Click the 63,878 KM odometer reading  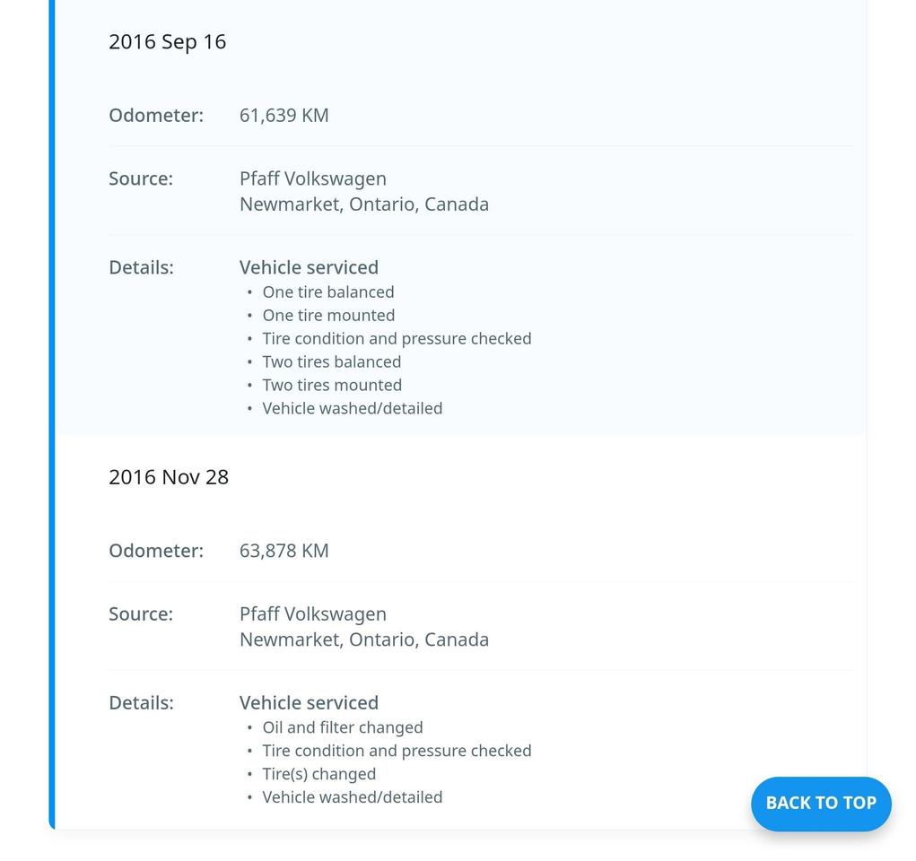pyautogui.click(x=284, y=550)
